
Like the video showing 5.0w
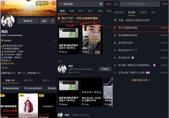tap(83, 104)
